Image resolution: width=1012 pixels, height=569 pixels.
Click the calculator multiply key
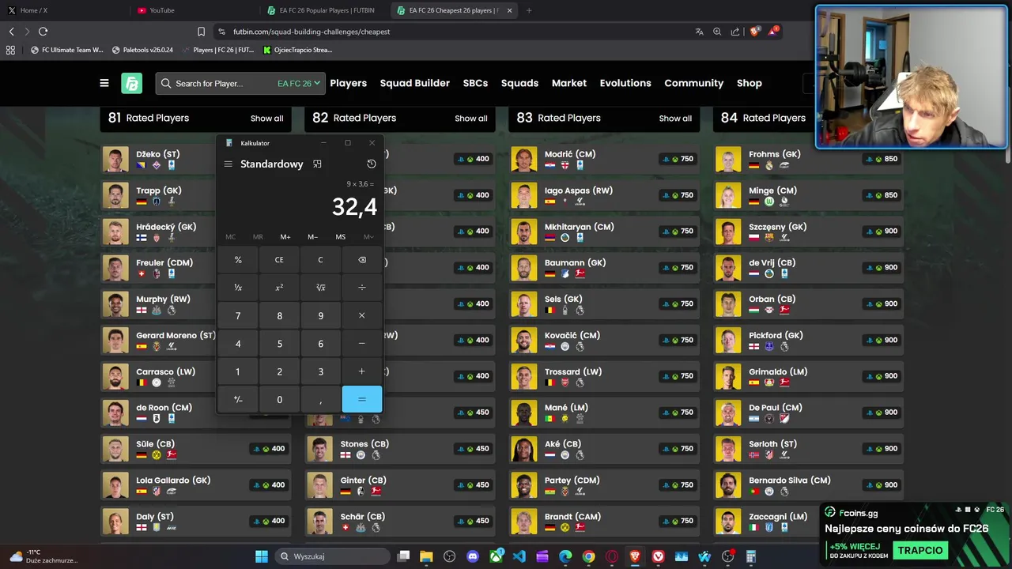(x=361, y=316)
